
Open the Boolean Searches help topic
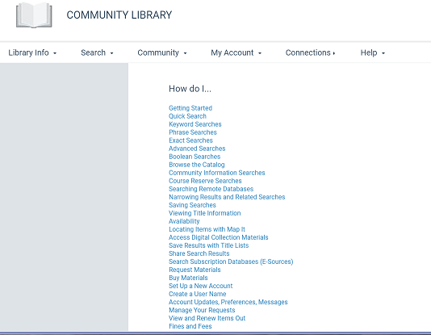pyautogui.click(x=195, y=157)
